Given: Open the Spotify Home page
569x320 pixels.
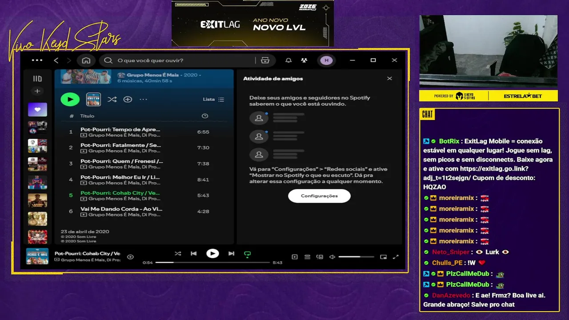Looking at the screenshot, I should tap(86, 60).
